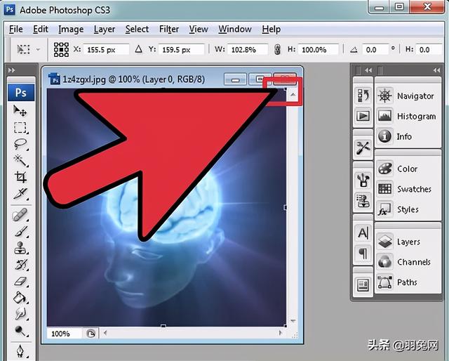Select the Magic Wand tool

(x=20, y=161)
